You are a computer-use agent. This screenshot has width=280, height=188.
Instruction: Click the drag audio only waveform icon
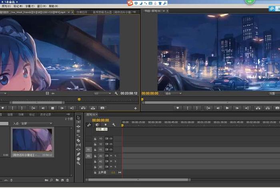click(x=53, y=93)
